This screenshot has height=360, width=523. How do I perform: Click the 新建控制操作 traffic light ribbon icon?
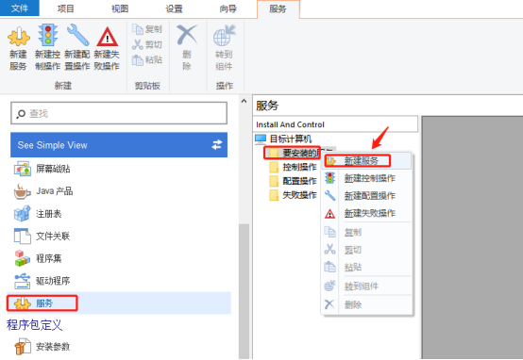tap(48, 35)
